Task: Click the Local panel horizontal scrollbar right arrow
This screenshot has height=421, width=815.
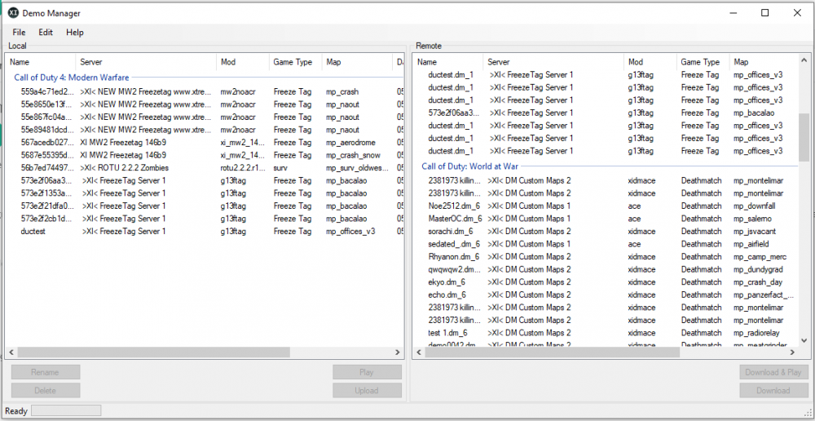Action: (398, 352)
